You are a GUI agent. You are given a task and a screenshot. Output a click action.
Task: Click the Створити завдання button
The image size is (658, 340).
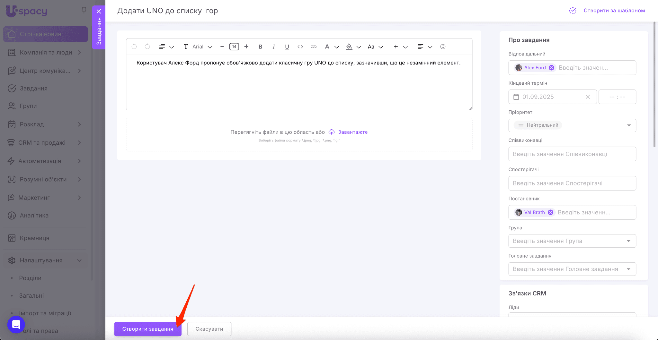coord(148,329)
